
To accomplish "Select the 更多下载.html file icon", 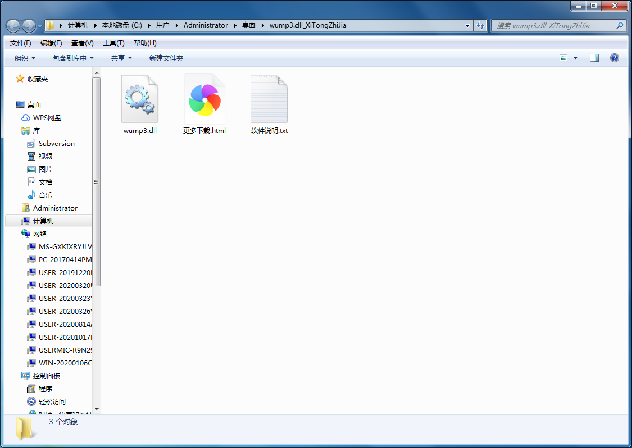I will pyautogui.click(x=204, y=99).
